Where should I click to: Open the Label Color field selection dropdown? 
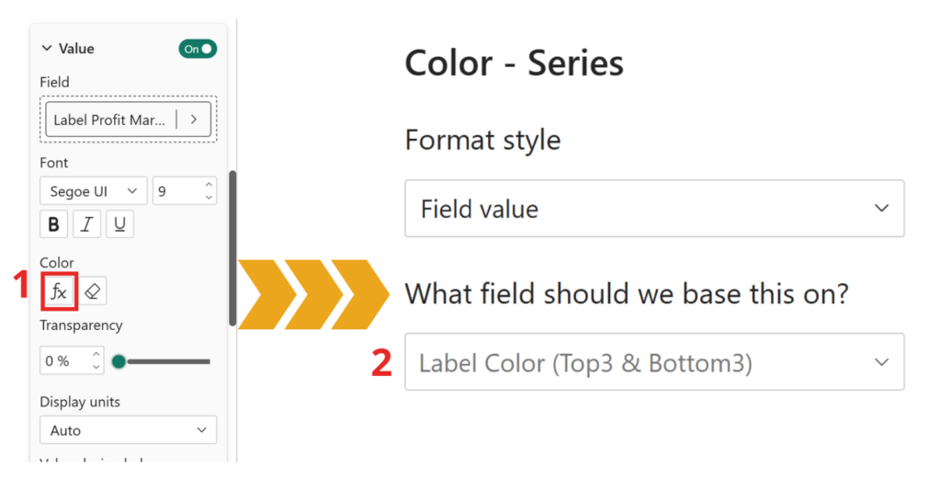(654, 362)
